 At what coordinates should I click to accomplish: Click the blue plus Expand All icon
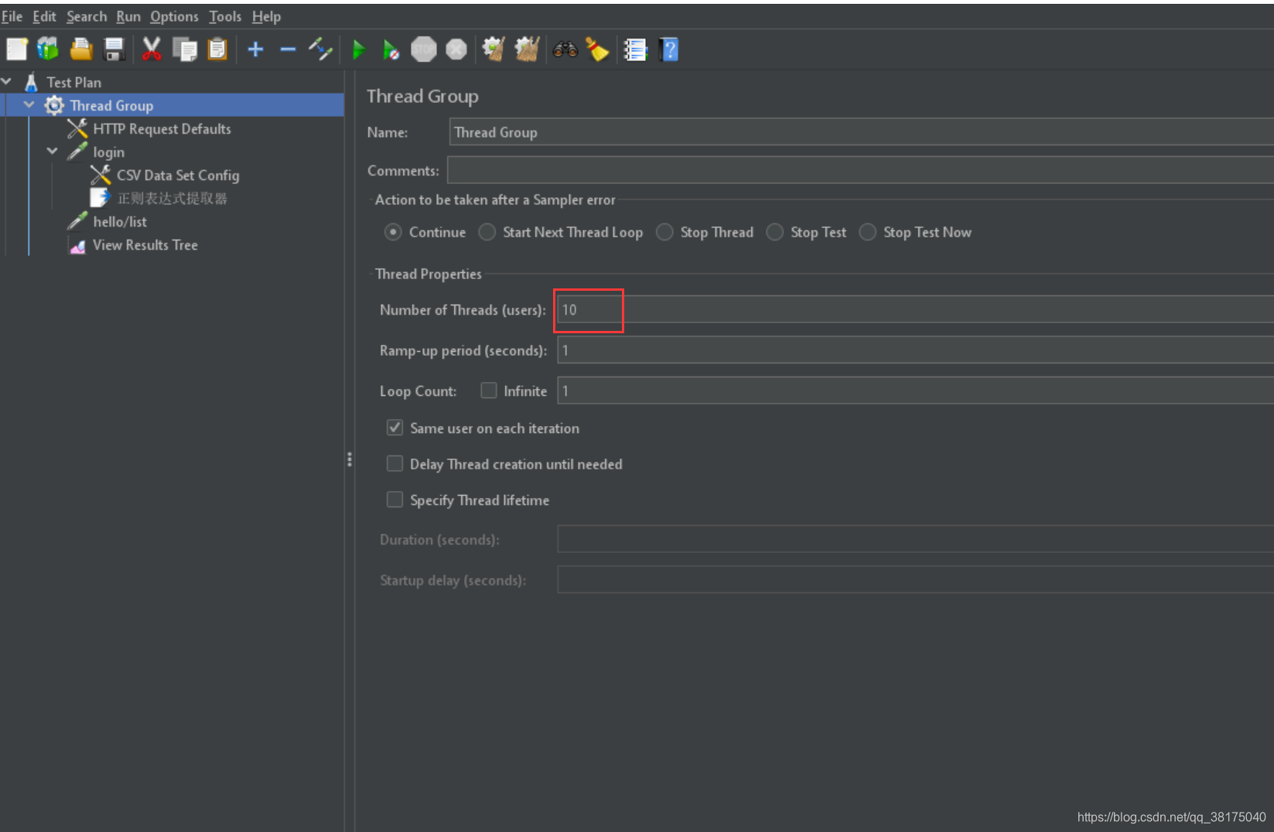(255, 49)
